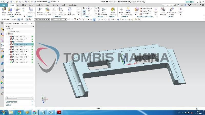
Task: Open the Assembly Navigator sidebar icon
Action: pos(2,29)
